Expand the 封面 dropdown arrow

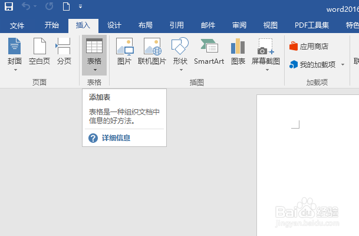pyautogui.click(x=15, y=70)
